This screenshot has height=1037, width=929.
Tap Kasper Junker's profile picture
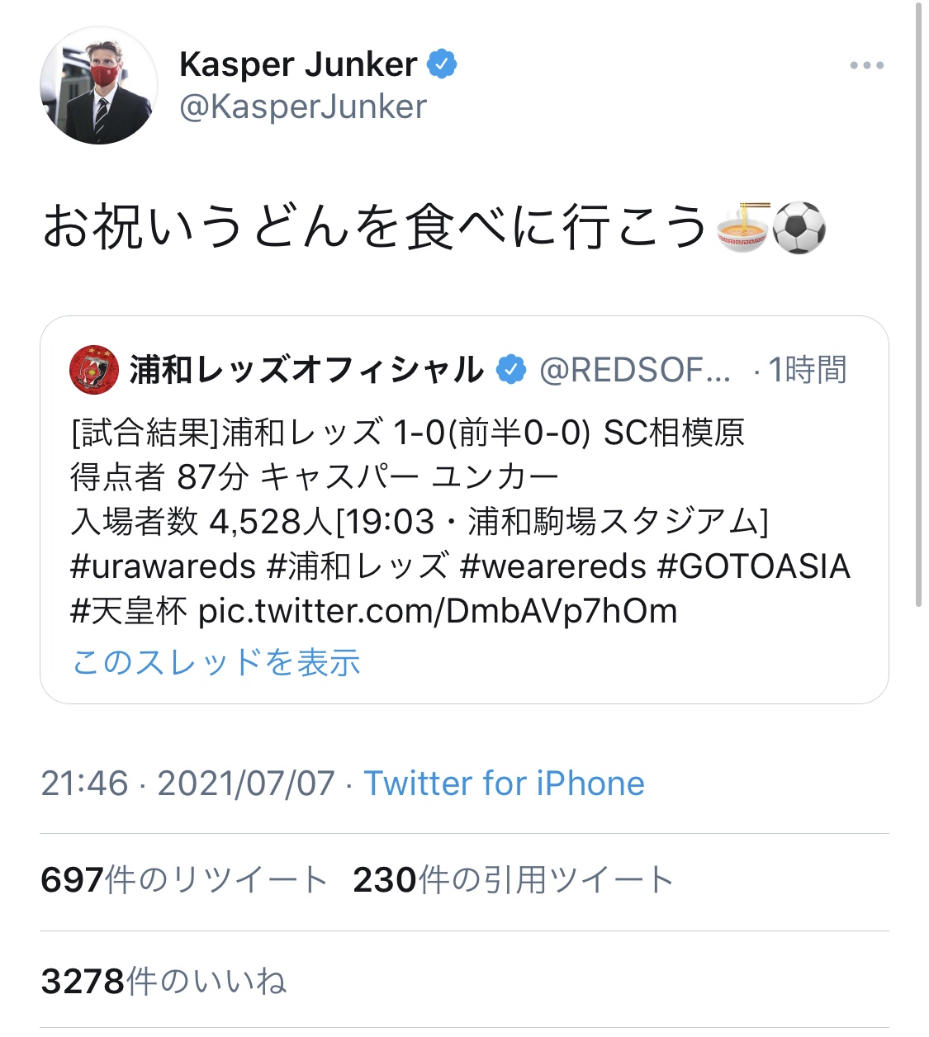pos(98,86)
